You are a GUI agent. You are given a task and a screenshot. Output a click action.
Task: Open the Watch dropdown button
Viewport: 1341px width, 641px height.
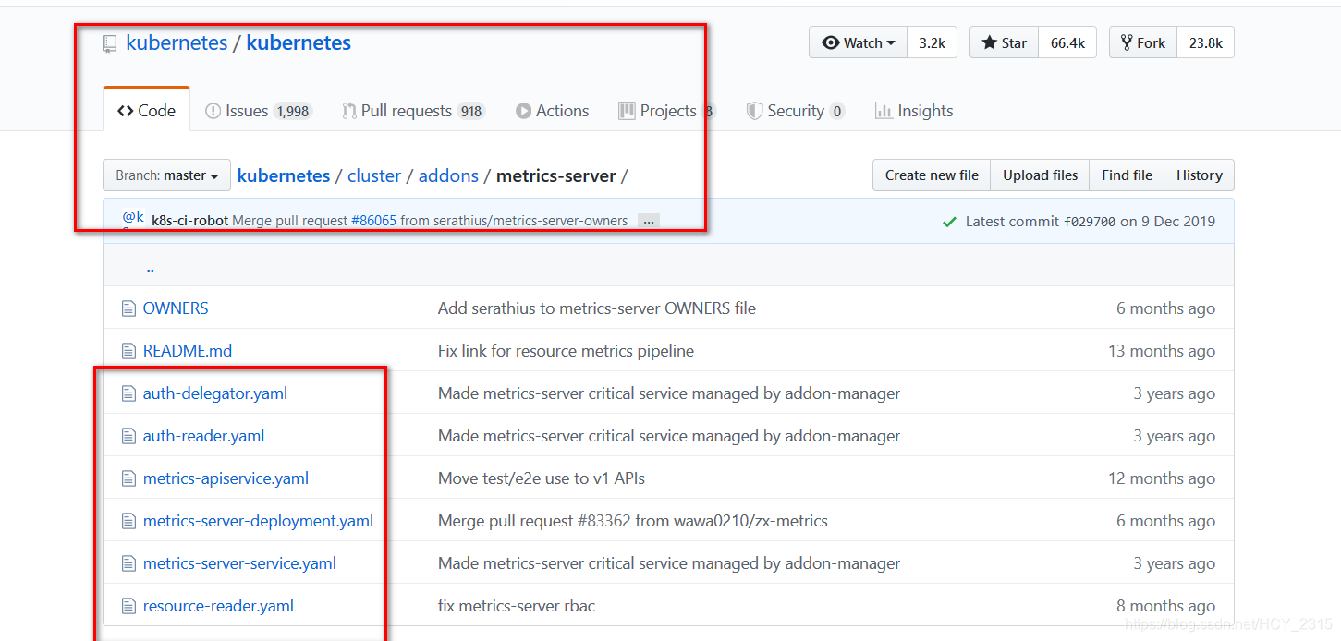(858, 42)
